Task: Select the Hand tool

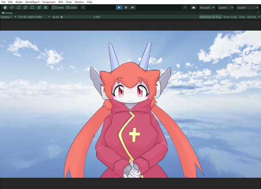Action: click(5, 8)
